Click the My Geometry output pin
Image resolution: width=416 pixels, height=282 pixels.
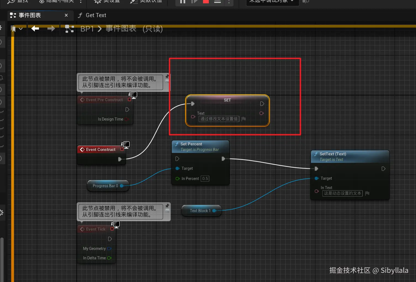[109, 249]
